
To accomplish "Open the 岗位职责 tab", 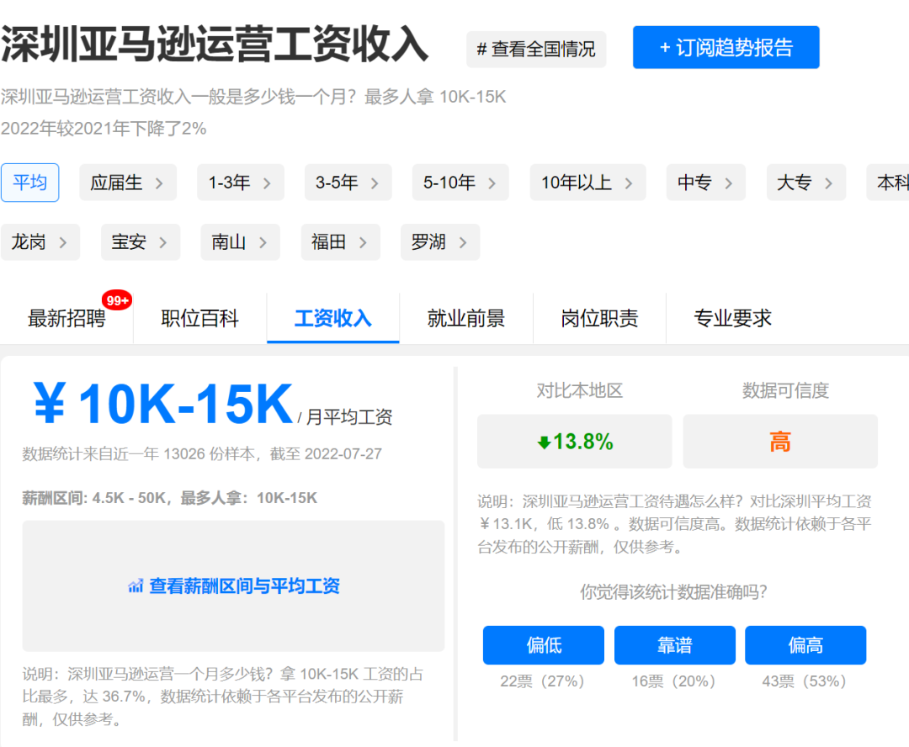I will [599, 318].
